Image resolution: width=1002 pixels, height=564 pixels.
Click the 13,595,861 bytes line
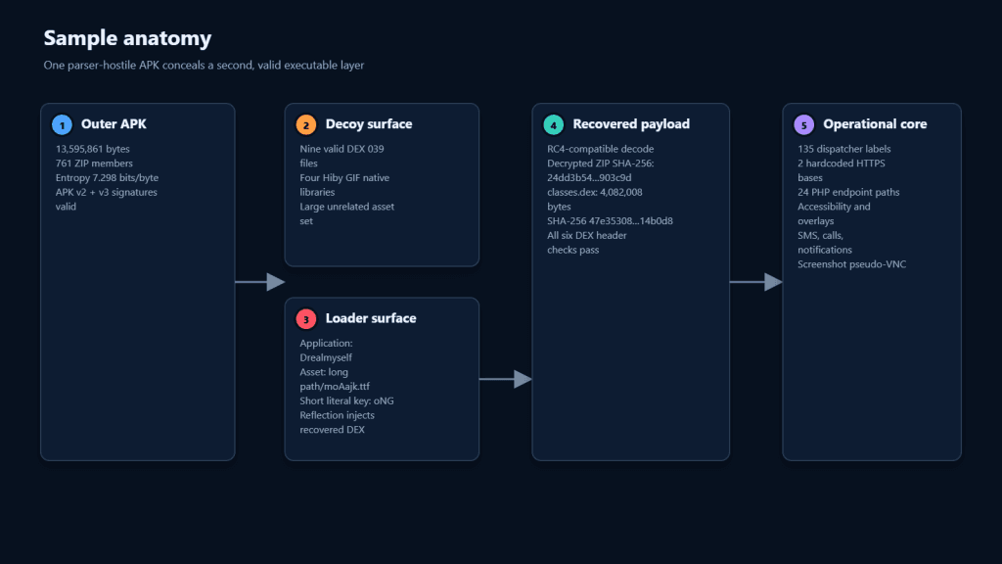click(x=93, y=149)
